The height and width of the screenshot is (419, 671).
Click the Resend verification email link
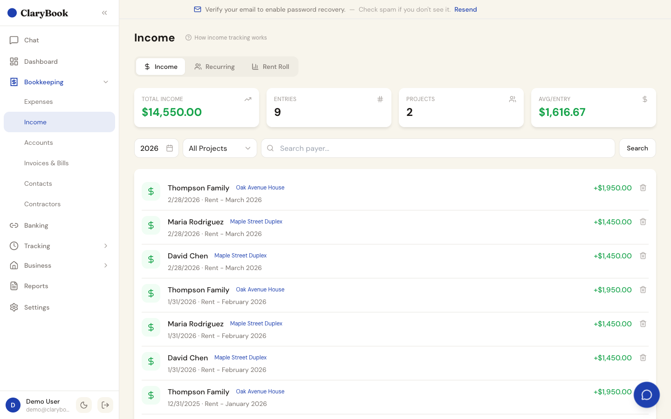click(x=466, y=9)
